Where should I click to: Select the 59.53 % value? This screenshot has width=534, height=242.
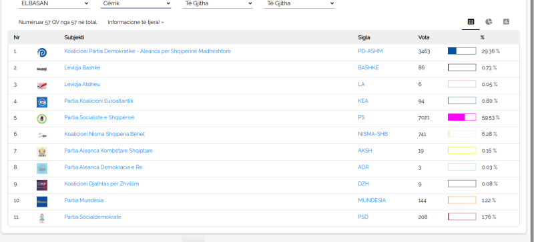pos(491,118)
